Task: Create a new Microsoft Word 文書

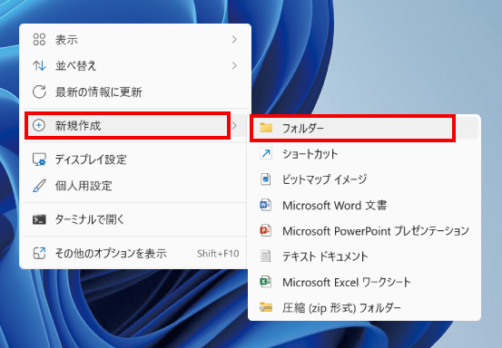Action: click(364, 205)
